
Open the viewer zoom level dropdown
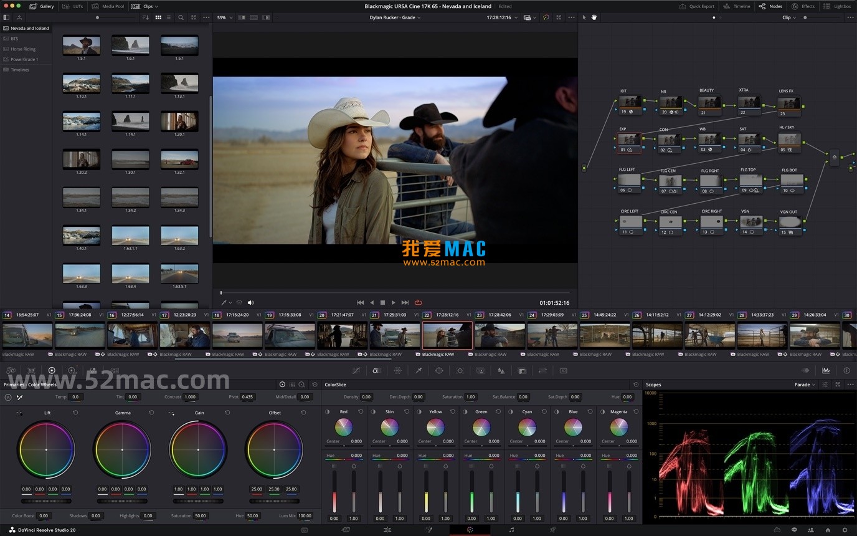(x=224, y=17)
